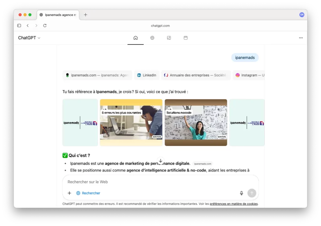Open the Ipanemads agence browser tab
This screenshot has width=321, height=226.
tap(58, 15)
